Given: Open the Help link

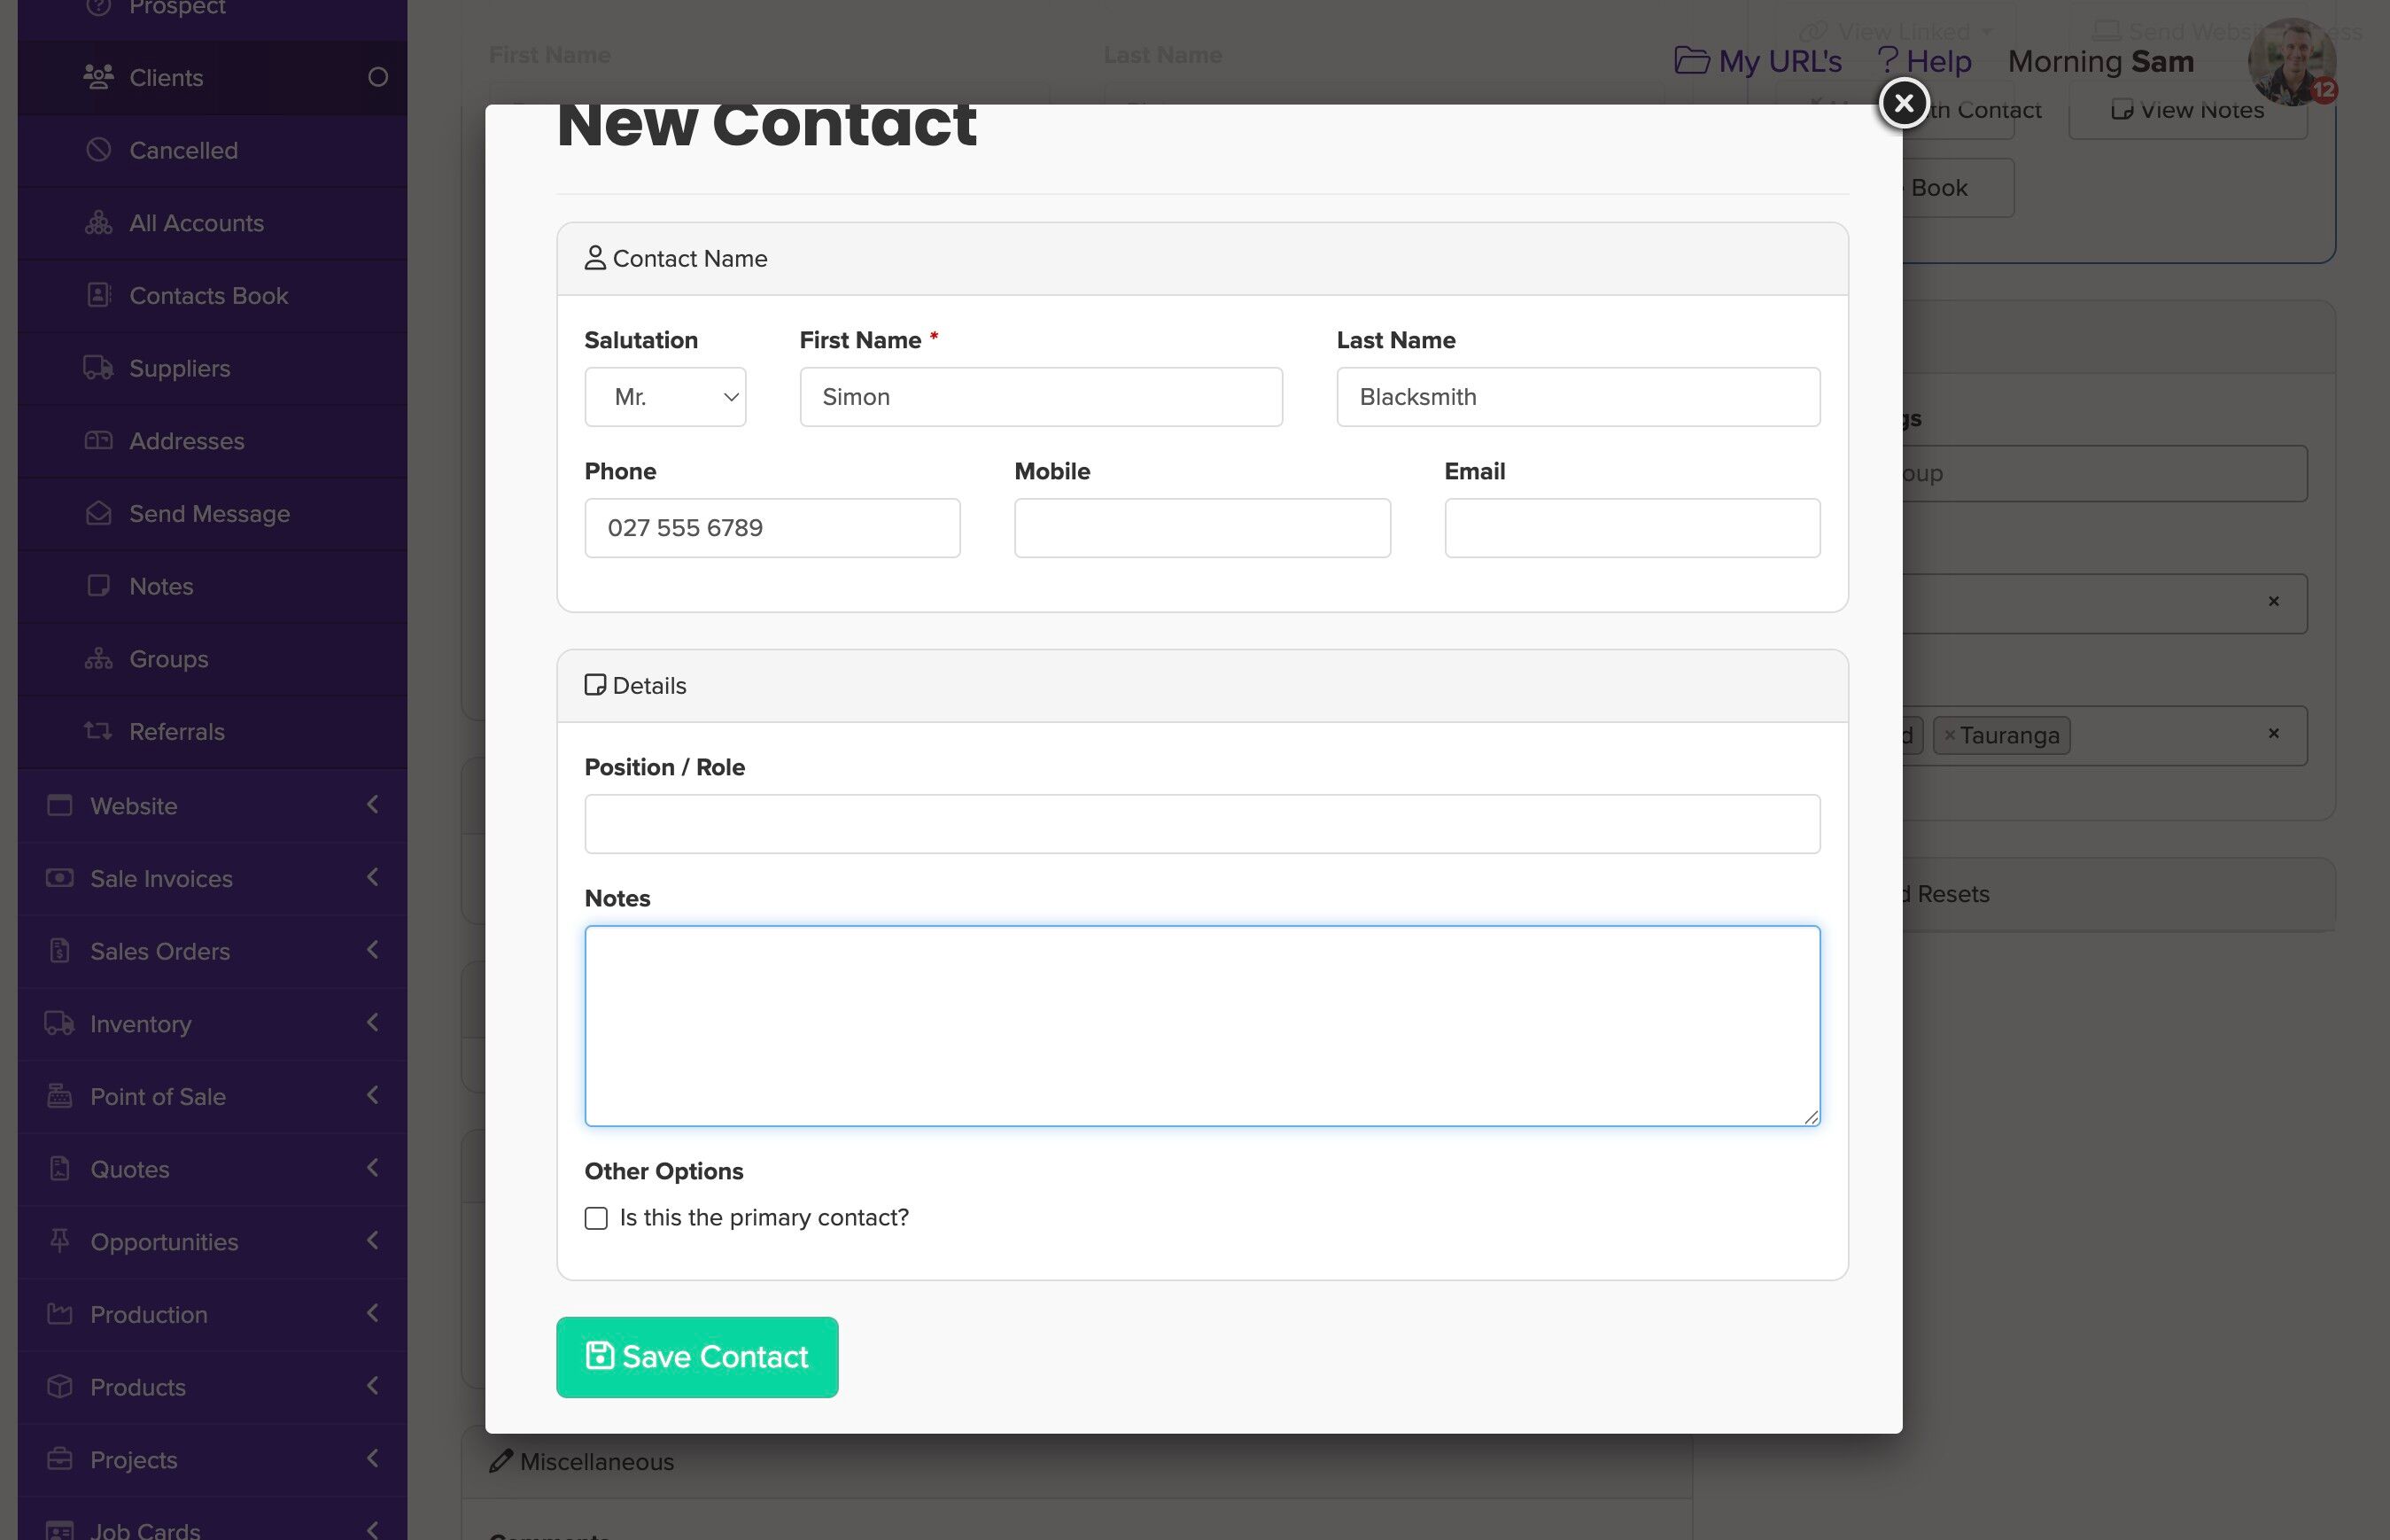Looking at the screenshot, I should pyautogui.click(x=1923, y=61).
